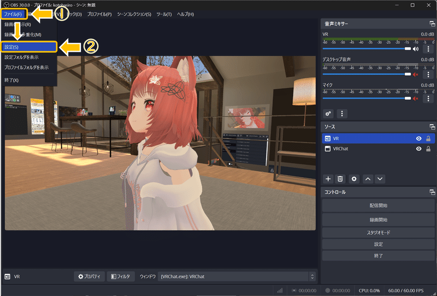This screenshot has width=437, height=296.
Task: Enable スタジオモード
Action: click(x=378, y=233)
